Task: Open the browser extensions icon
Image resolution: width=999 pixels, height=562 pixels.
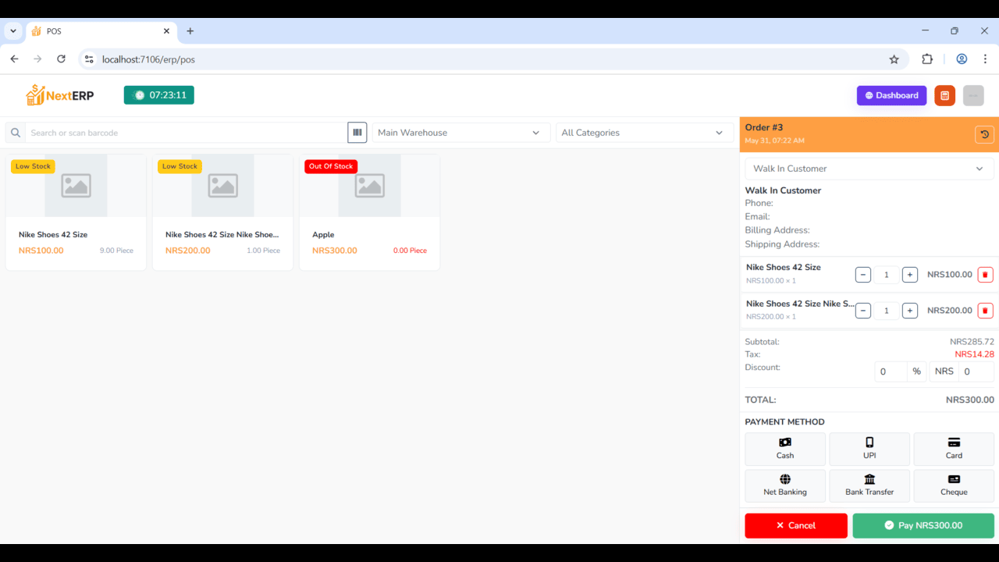Action: coord(927,59)
